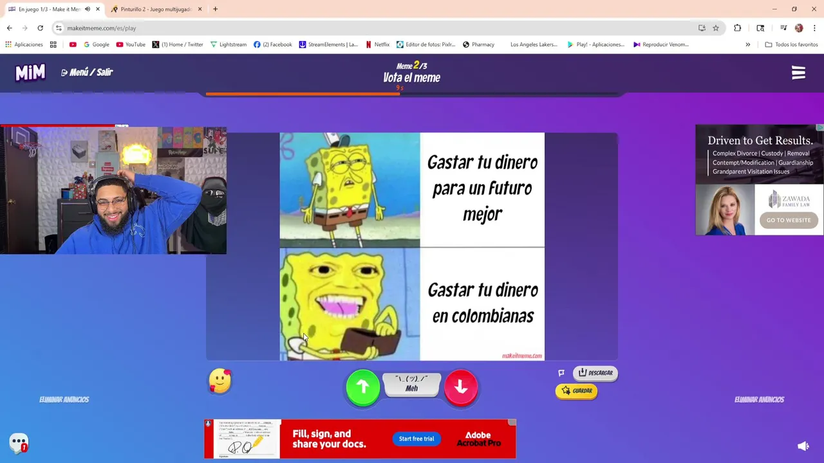Click the meme image
This screenshot has width=824, height=463.
click(412, 246)
